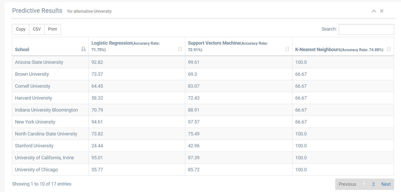The width and height of the screenshot is (401, 192).
Task: Click Arizona State's Logistic Regression value 92.82
Action: pyautogui.click(x=97, y=62)
